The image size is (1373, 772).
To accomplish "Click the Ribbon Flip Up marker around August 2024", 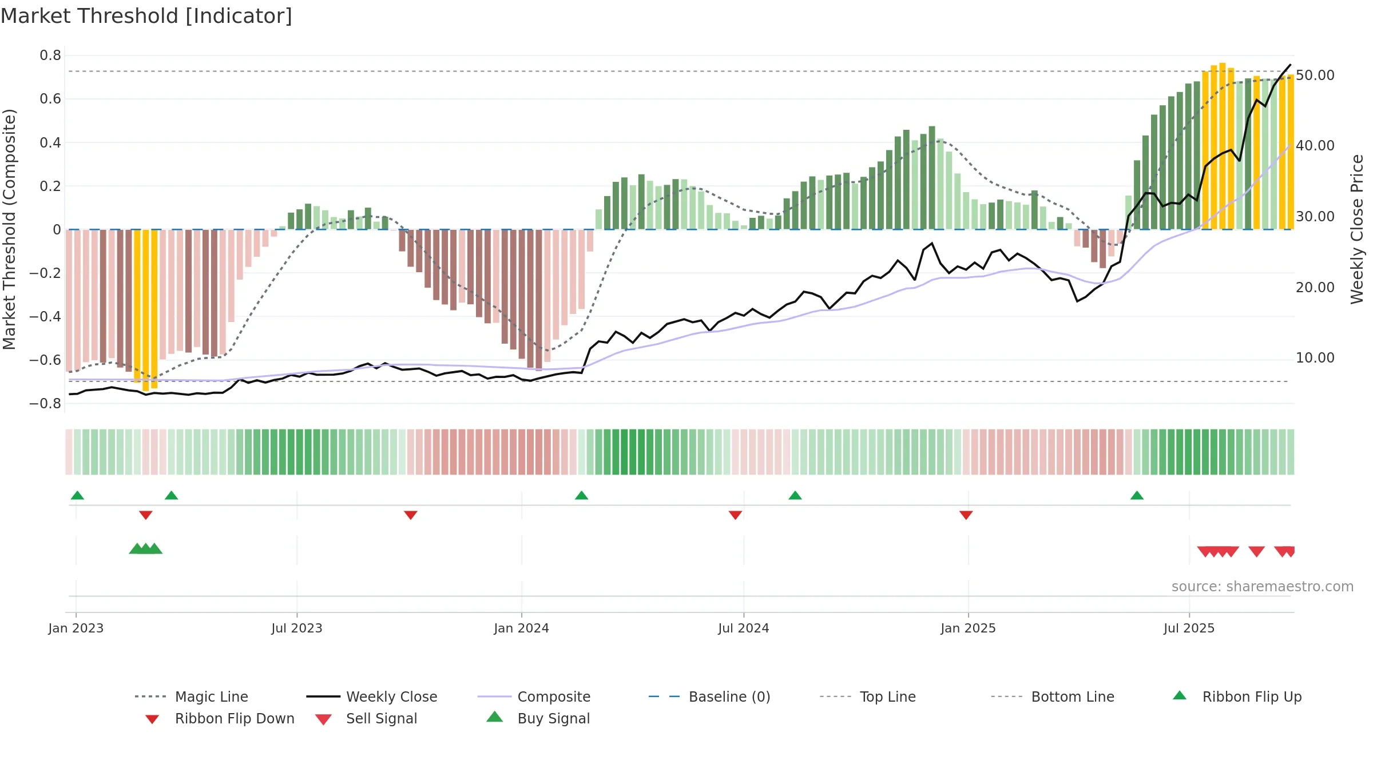I will [x=795, y=495].
